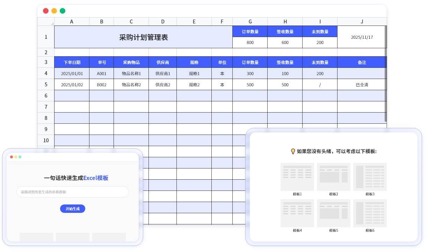Select the 采购计划管理表 title cell

143,37
